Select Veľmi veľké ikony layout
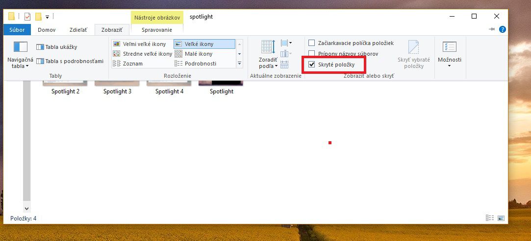 [x=140, y=44]
